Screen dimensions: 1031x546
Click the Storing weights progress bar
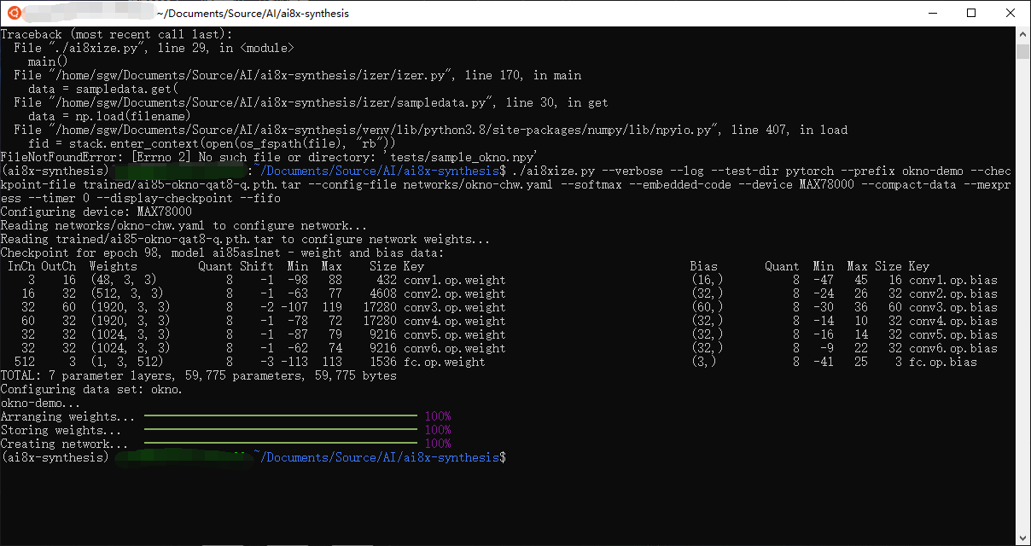[x=280, y=431]
